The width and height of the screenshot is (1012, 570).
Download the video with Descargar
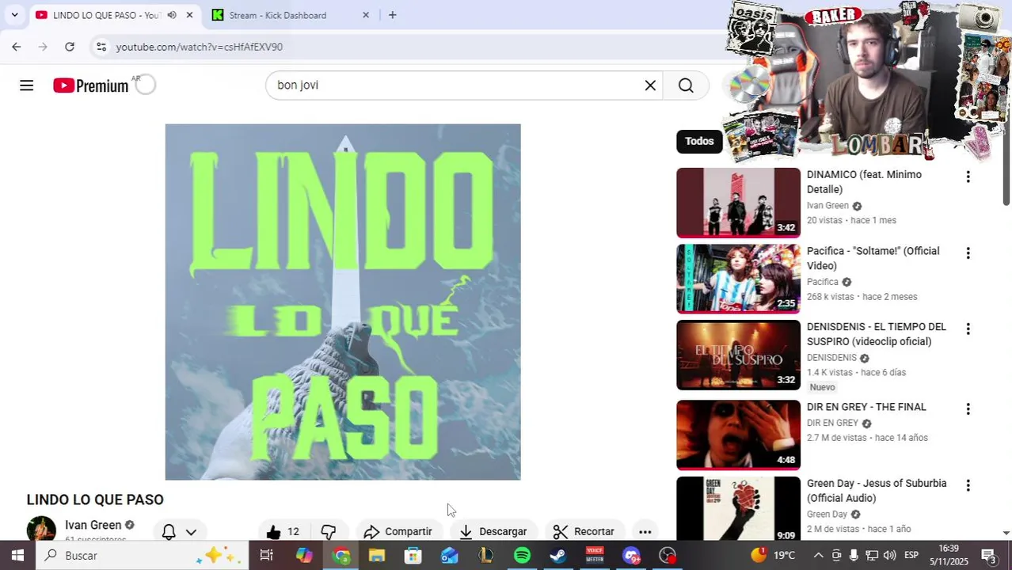[493, 531]
